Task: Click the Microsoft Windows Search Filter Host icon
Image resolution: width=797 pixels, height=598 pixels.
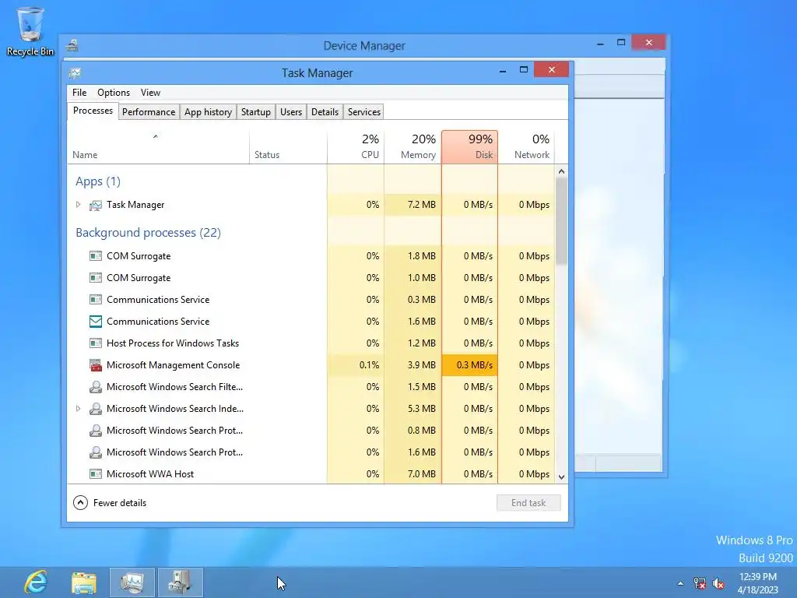Action: pos(96,387)
